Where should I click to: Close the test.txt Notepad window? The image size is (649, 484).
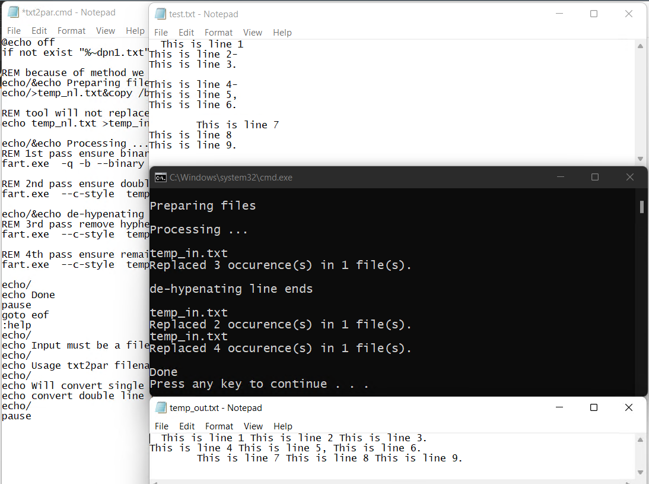[x=628, y=14]
